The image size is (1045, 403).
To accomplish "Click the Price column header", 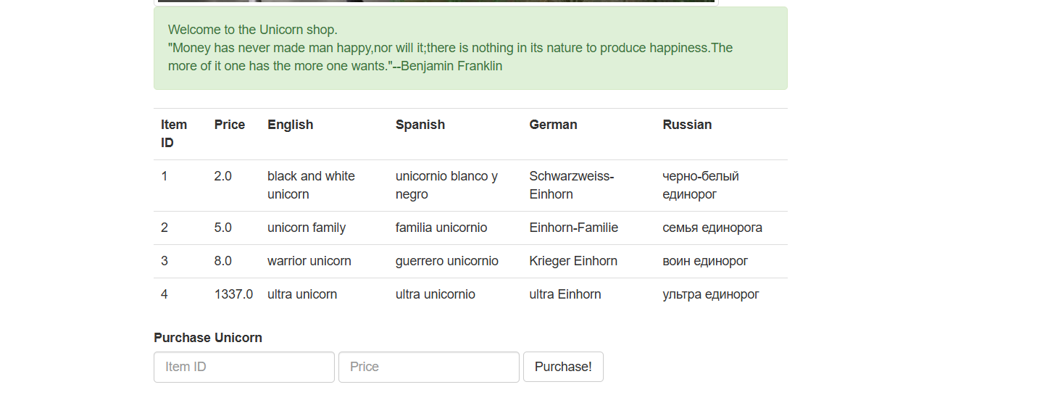I will point(230,125).
